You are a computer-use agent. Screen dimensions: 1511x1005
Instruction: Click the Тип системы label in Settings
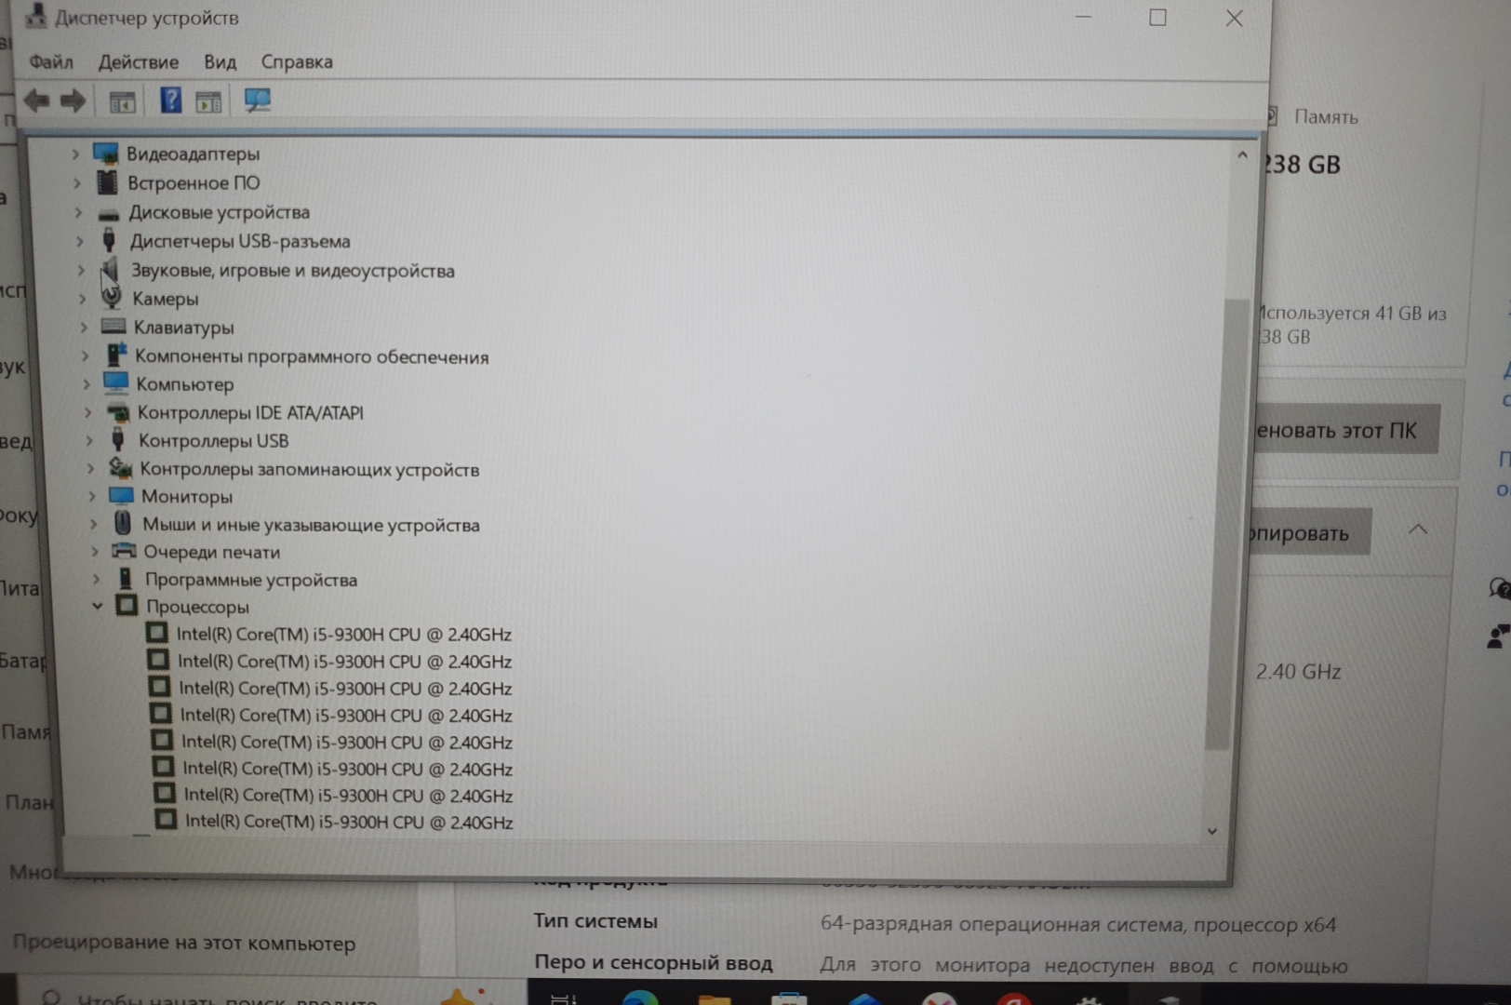pyautogui.click(x=595, y=921)
